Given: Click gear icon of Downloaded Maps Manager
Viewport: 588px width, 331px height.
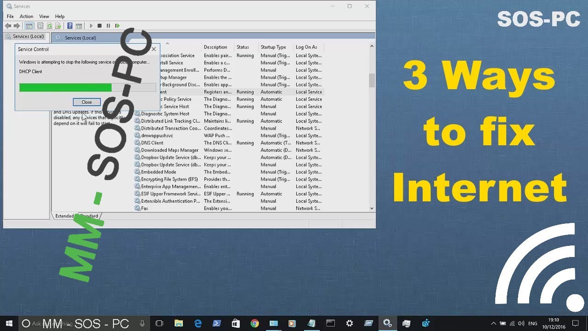Looking at the screenshot, I should 137,150.
